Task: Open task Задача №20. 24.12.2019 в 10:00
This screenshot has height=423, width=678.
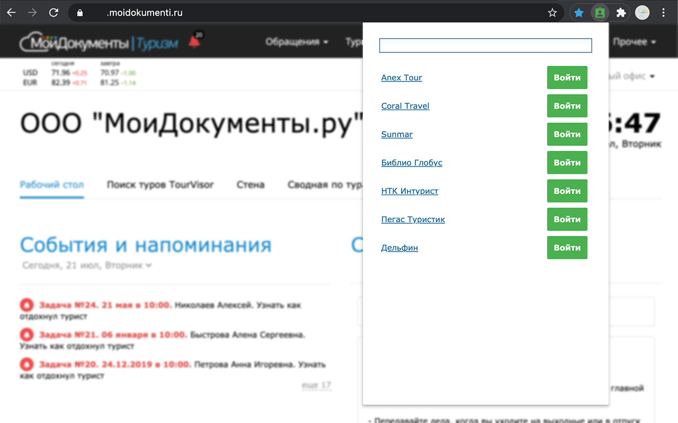Action: 115,364
